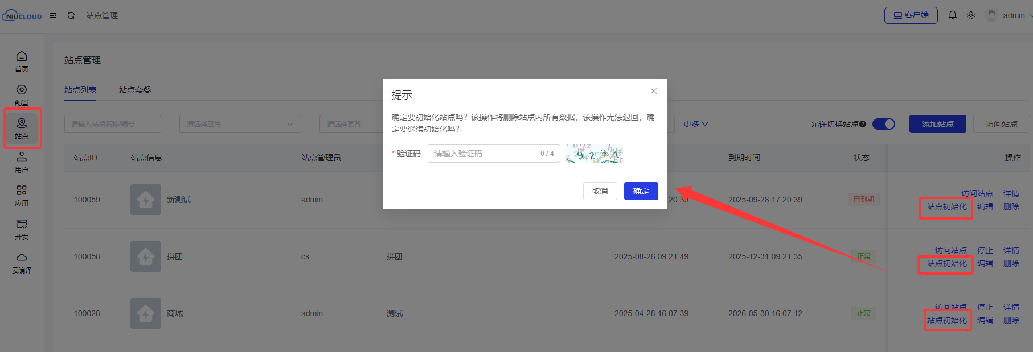Open the 首页 home sidebar icon
Image resolution: width=1033 pixels, height=352 pixels.
22,61
